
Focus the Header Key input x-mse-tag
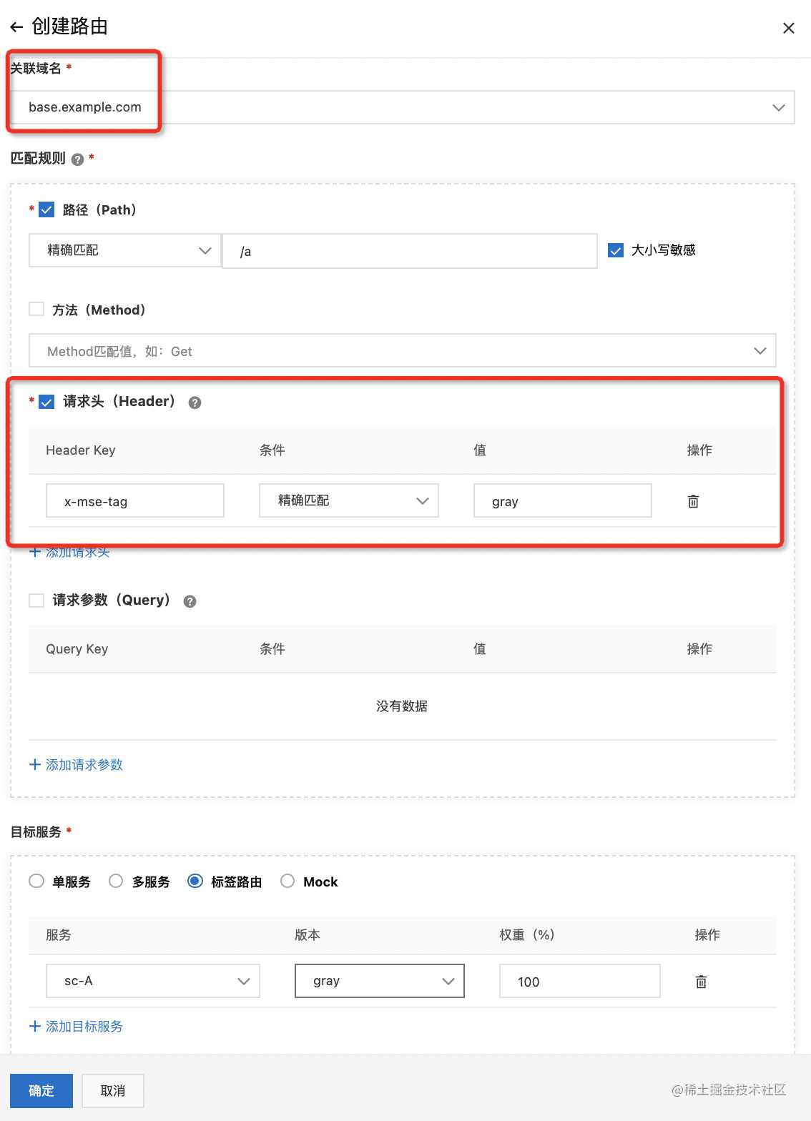[135, 500]
